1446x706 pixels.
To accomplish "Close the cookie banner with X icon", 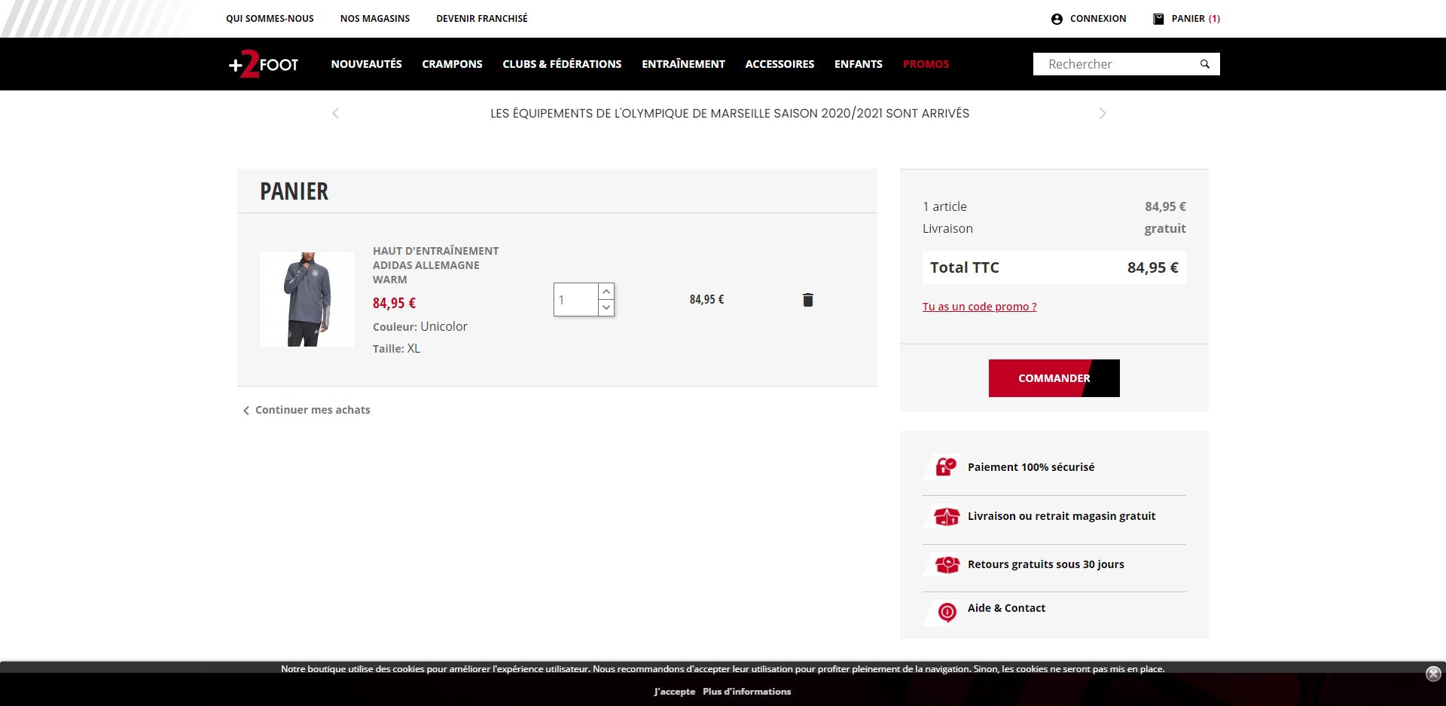I will 1433,674.
